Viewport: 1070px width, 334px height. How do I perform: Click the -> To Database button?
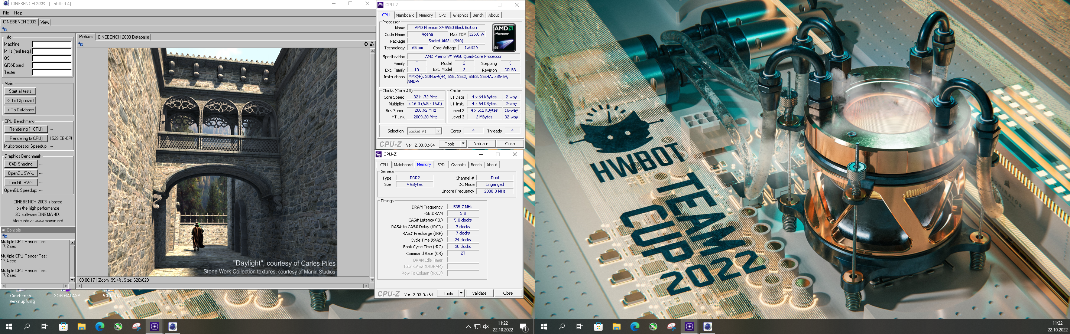pos(20,109)
